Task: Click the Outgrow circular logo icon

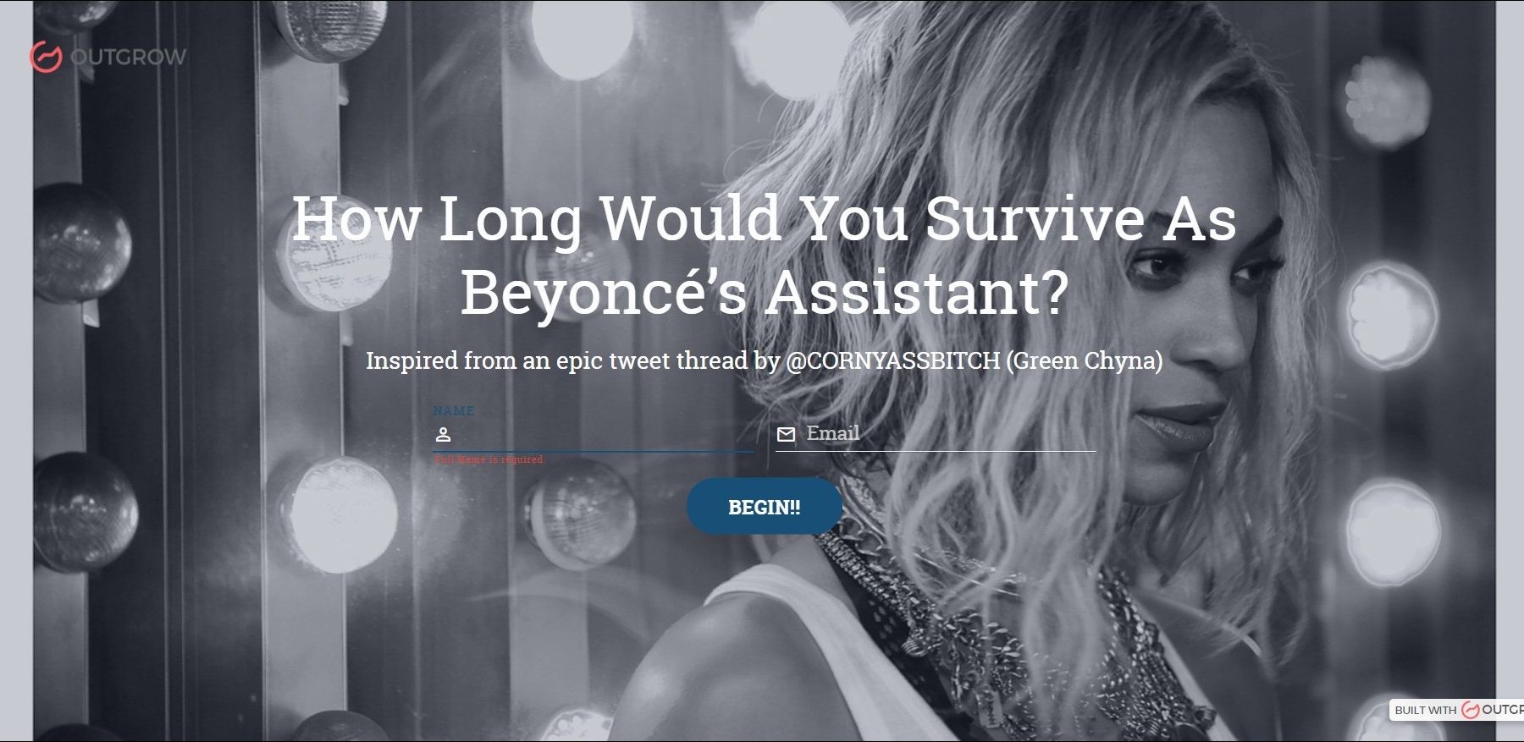Action: pos(46,57)
